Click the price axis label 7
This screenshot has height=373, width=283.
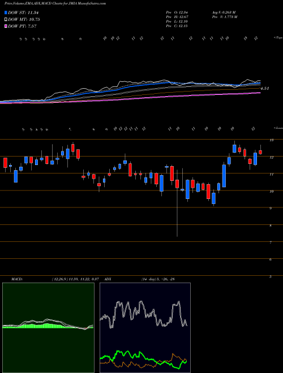271,242
